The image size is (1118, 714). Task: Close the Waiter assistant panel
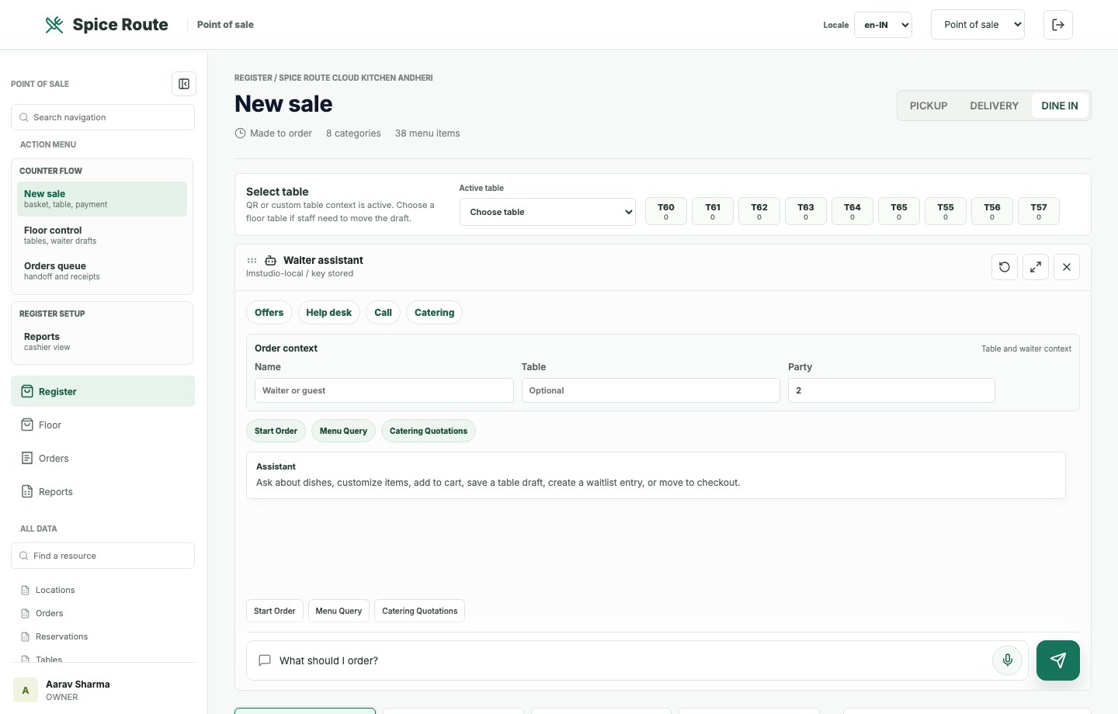point(1067,267)
